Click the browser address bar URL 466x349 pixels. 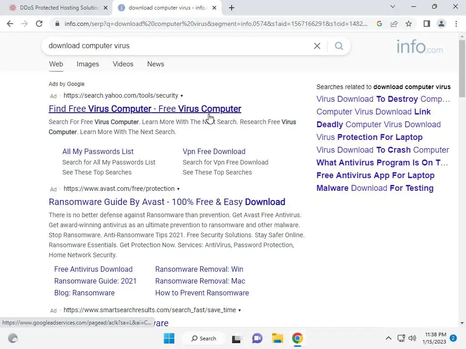(216, 24)
